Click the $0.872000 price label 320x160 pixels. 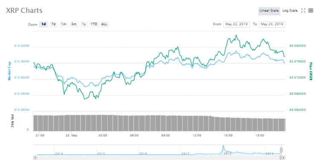pos(297,78)
